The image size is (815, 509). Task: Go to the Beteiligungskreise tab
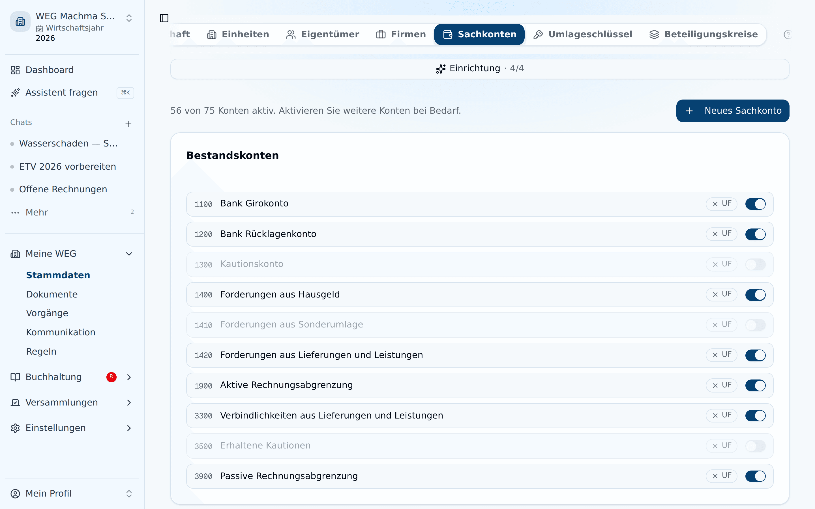tap(704, 34)
